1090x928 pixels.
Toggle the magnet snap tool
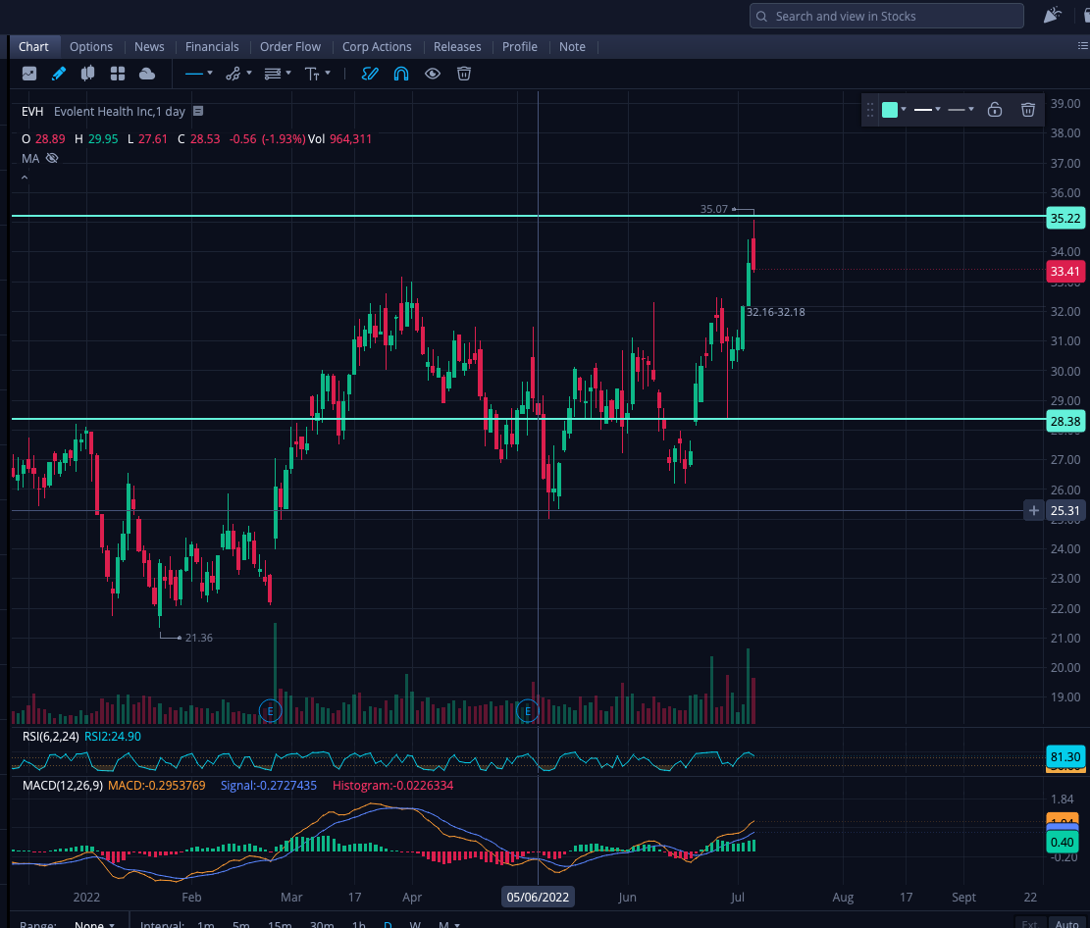tap(401, 74)
